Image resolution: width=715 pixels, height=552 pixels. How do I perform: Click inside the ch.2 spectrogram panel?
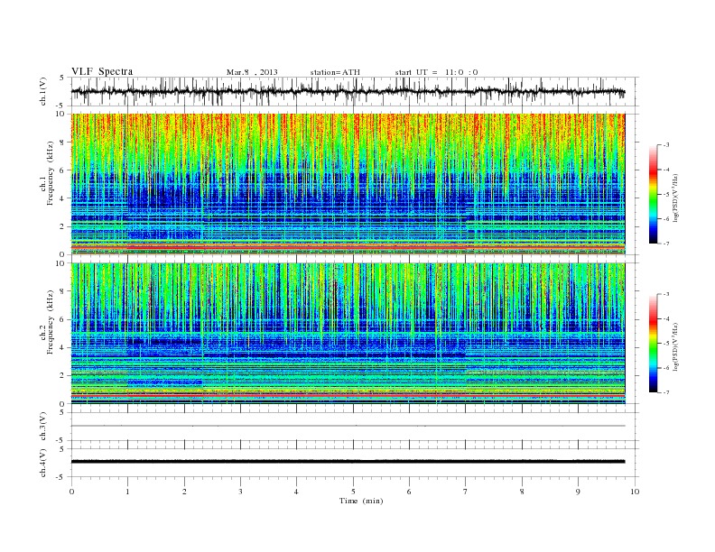[348, 334]
